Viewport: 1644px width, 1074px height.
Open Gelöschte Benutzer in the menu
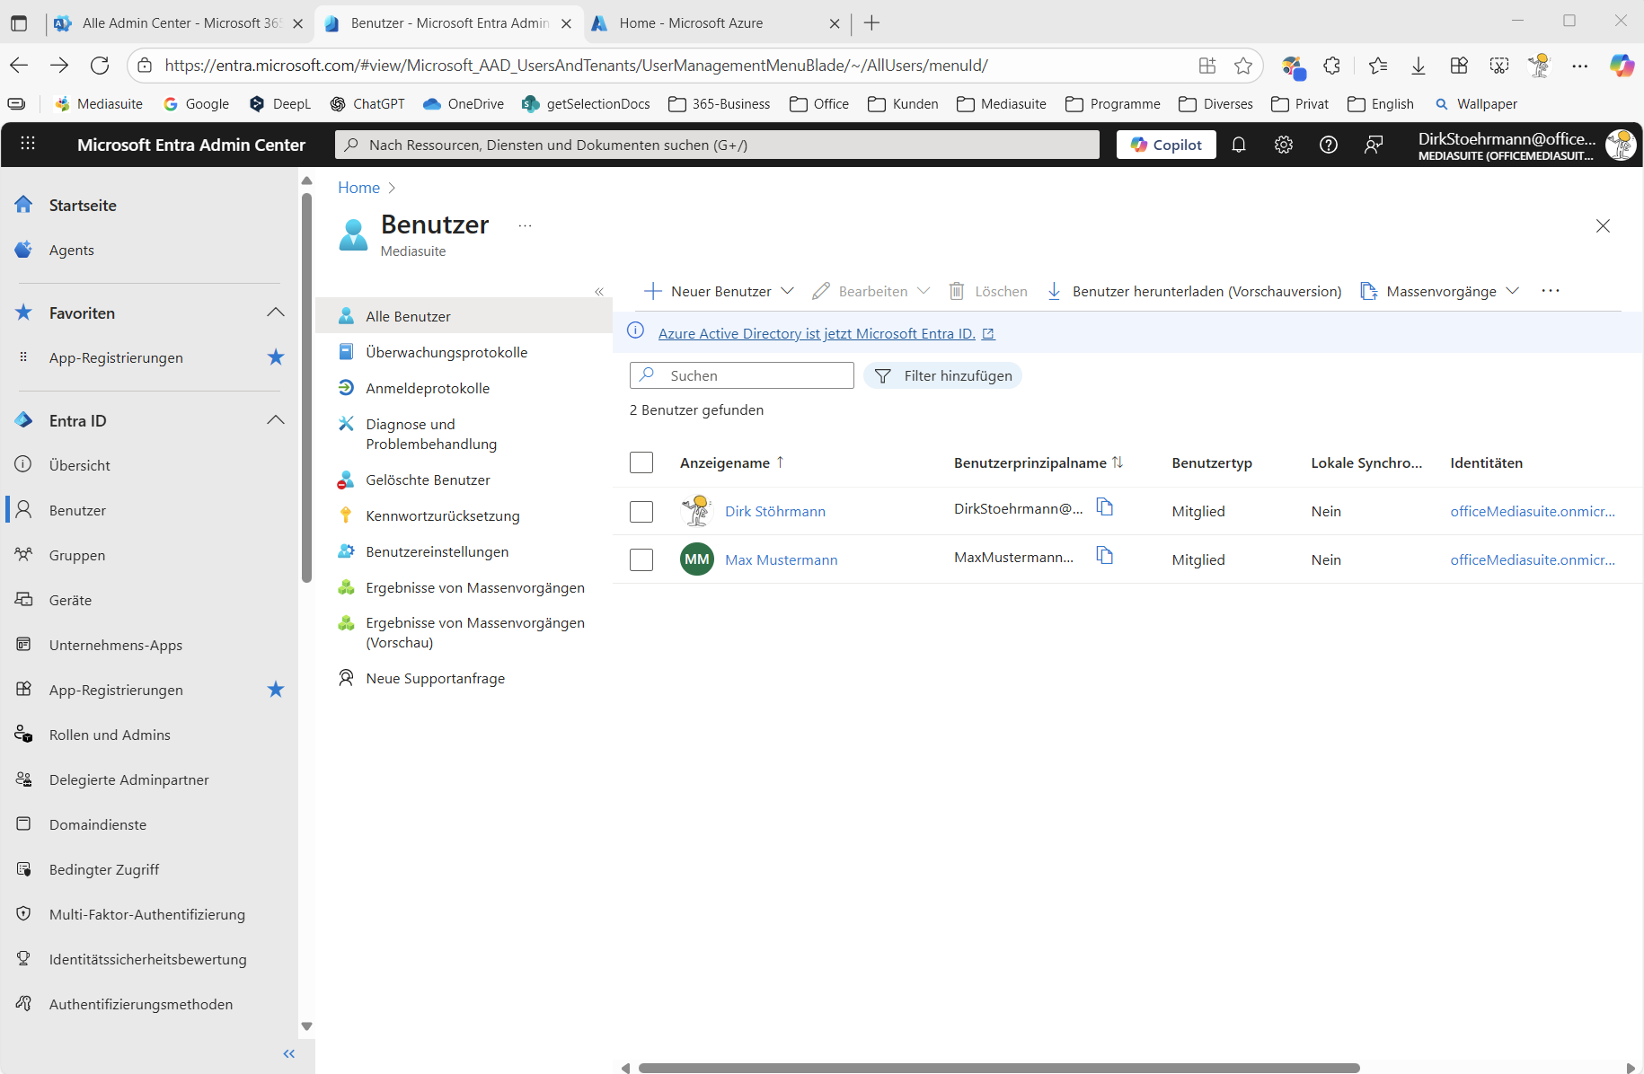pos(428,480)
